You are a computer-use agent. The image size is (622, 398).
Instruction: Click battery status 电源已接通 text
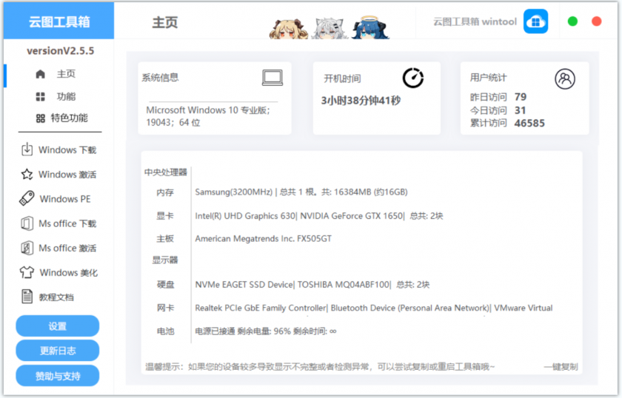(265, 331)
